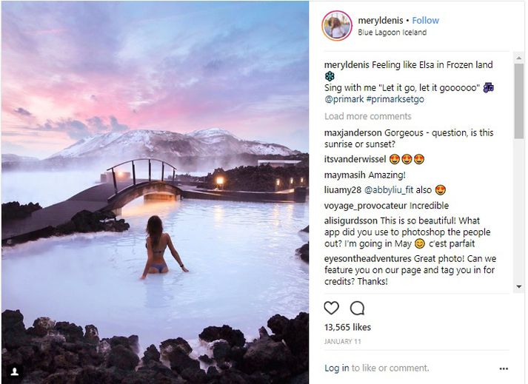528x384 pixels.
Task: Open the #primarksetgo hashtag
Action: (395, 99)
